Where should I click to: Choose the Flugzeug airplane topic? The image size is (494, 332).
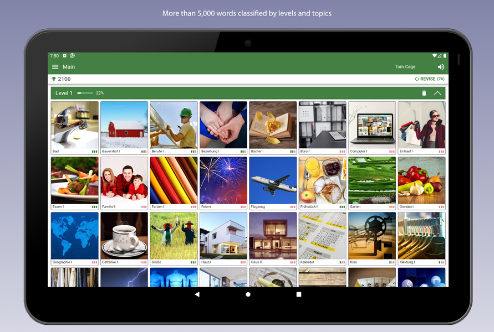[273, 183]
